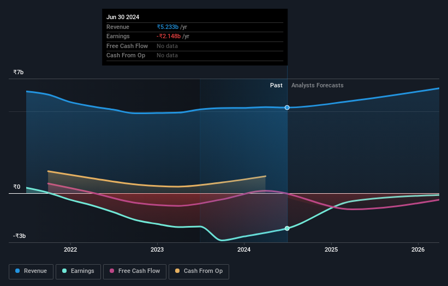
Task: Click the Analysts Forecasts label
Action: (x=317, y=85)
